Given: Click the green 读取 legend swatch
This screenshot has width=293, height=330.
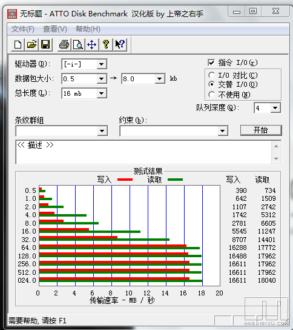Looking at the screenshot, I should [x=175, y=180].
